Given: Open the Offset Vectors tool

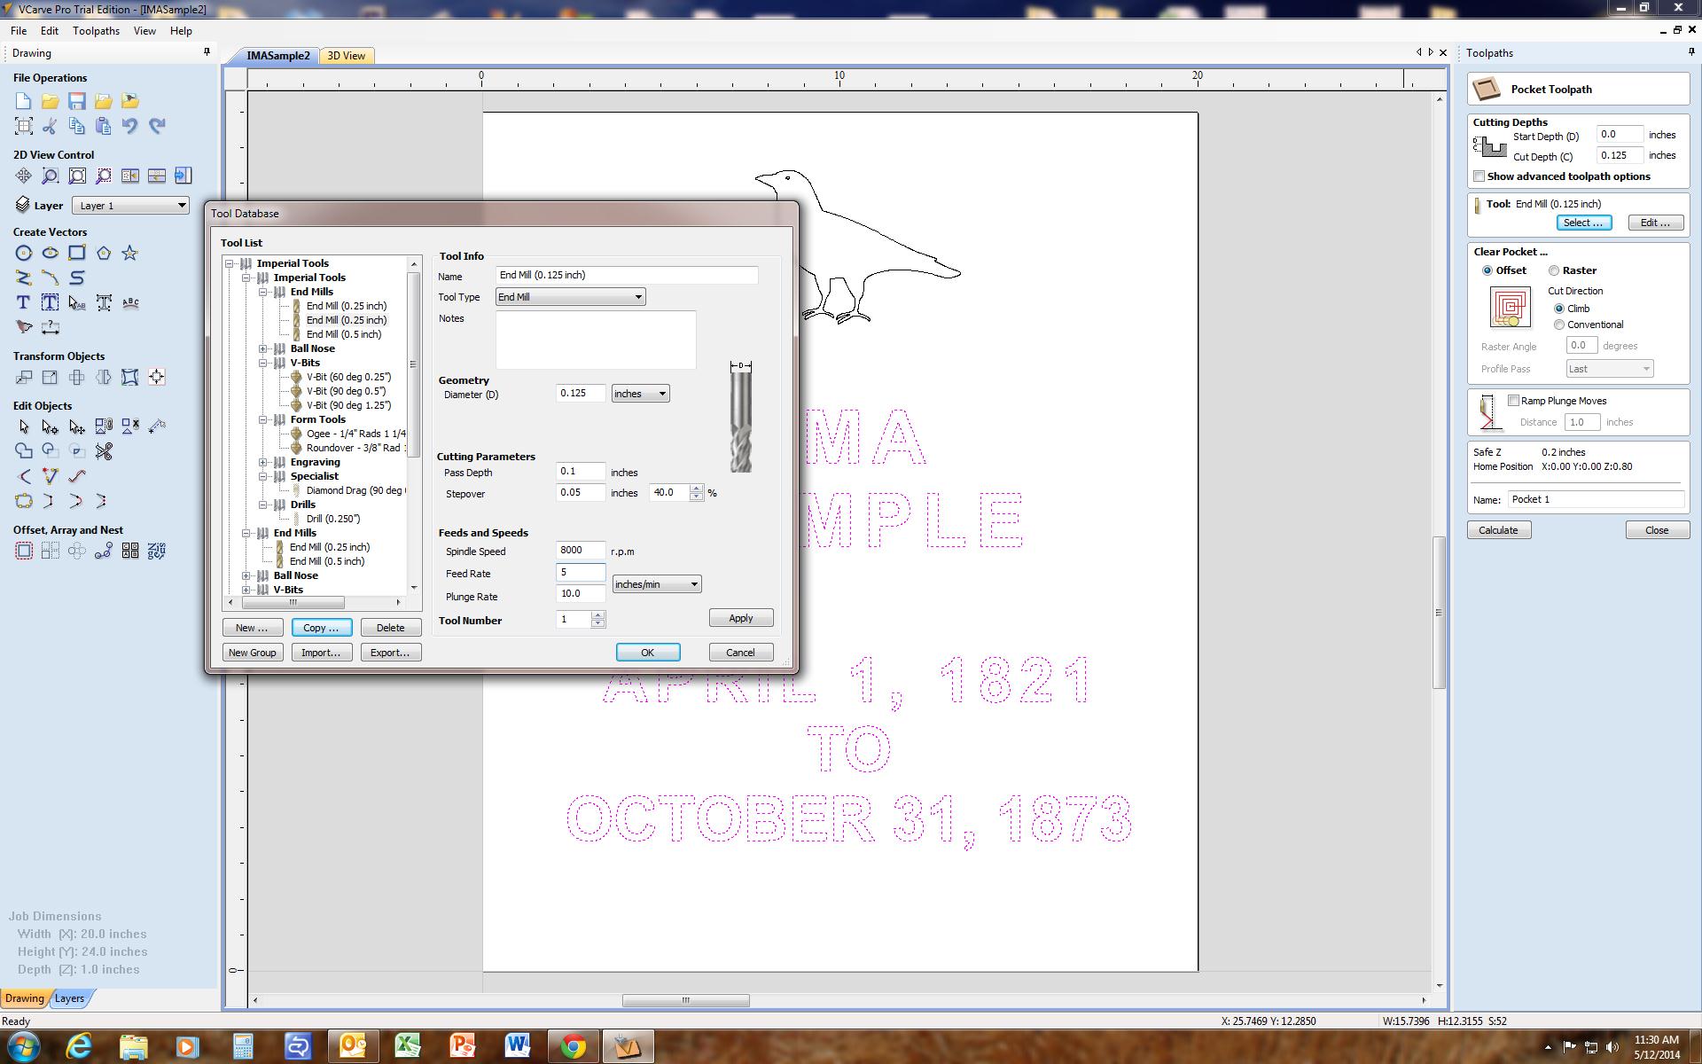Looking at the screenshot, I should tap(24, 551).
